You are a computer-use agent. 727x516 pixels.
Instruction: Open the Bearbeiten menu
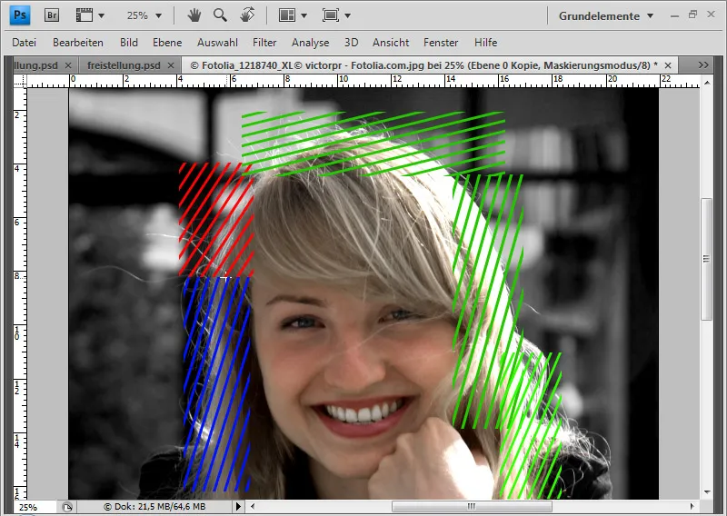(78, 43)
